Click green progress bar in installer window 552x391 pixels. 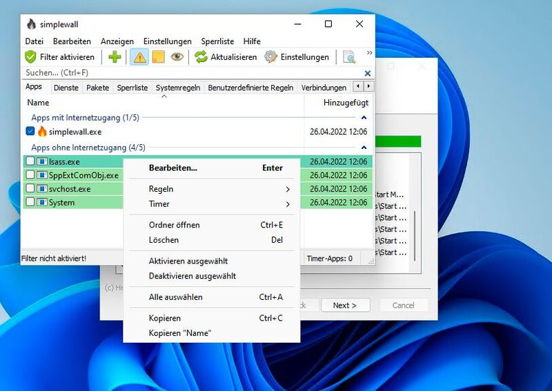click(x=398, y=141)
